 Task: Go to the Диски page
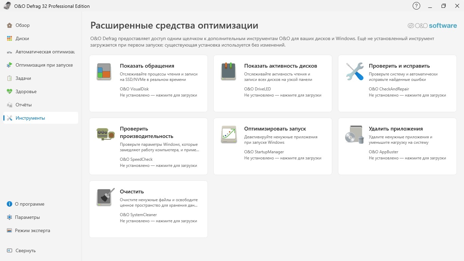41,38
